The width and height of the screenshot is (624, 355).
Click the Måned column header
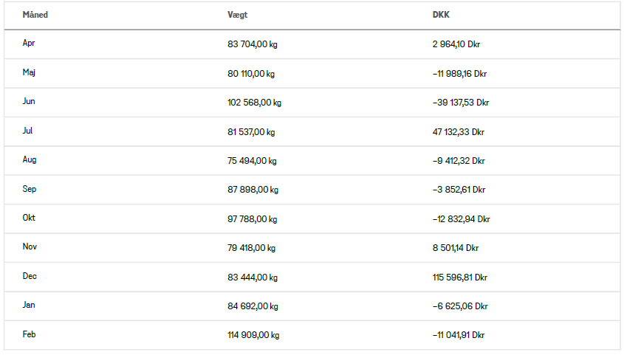pos(36,15)
